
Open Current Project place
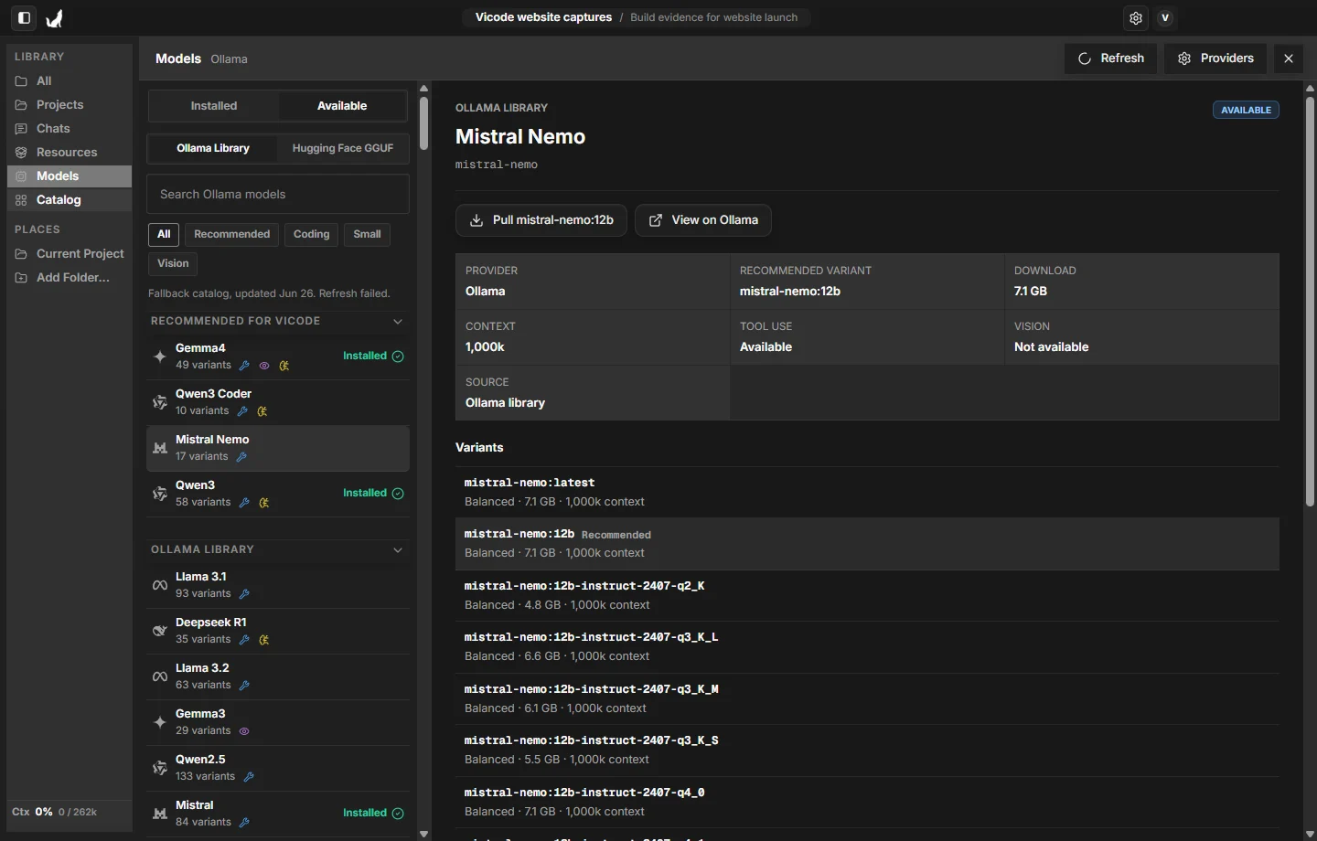(70, 254)
